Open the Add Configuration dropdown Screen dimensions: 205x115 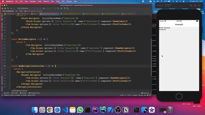[23, 8]
